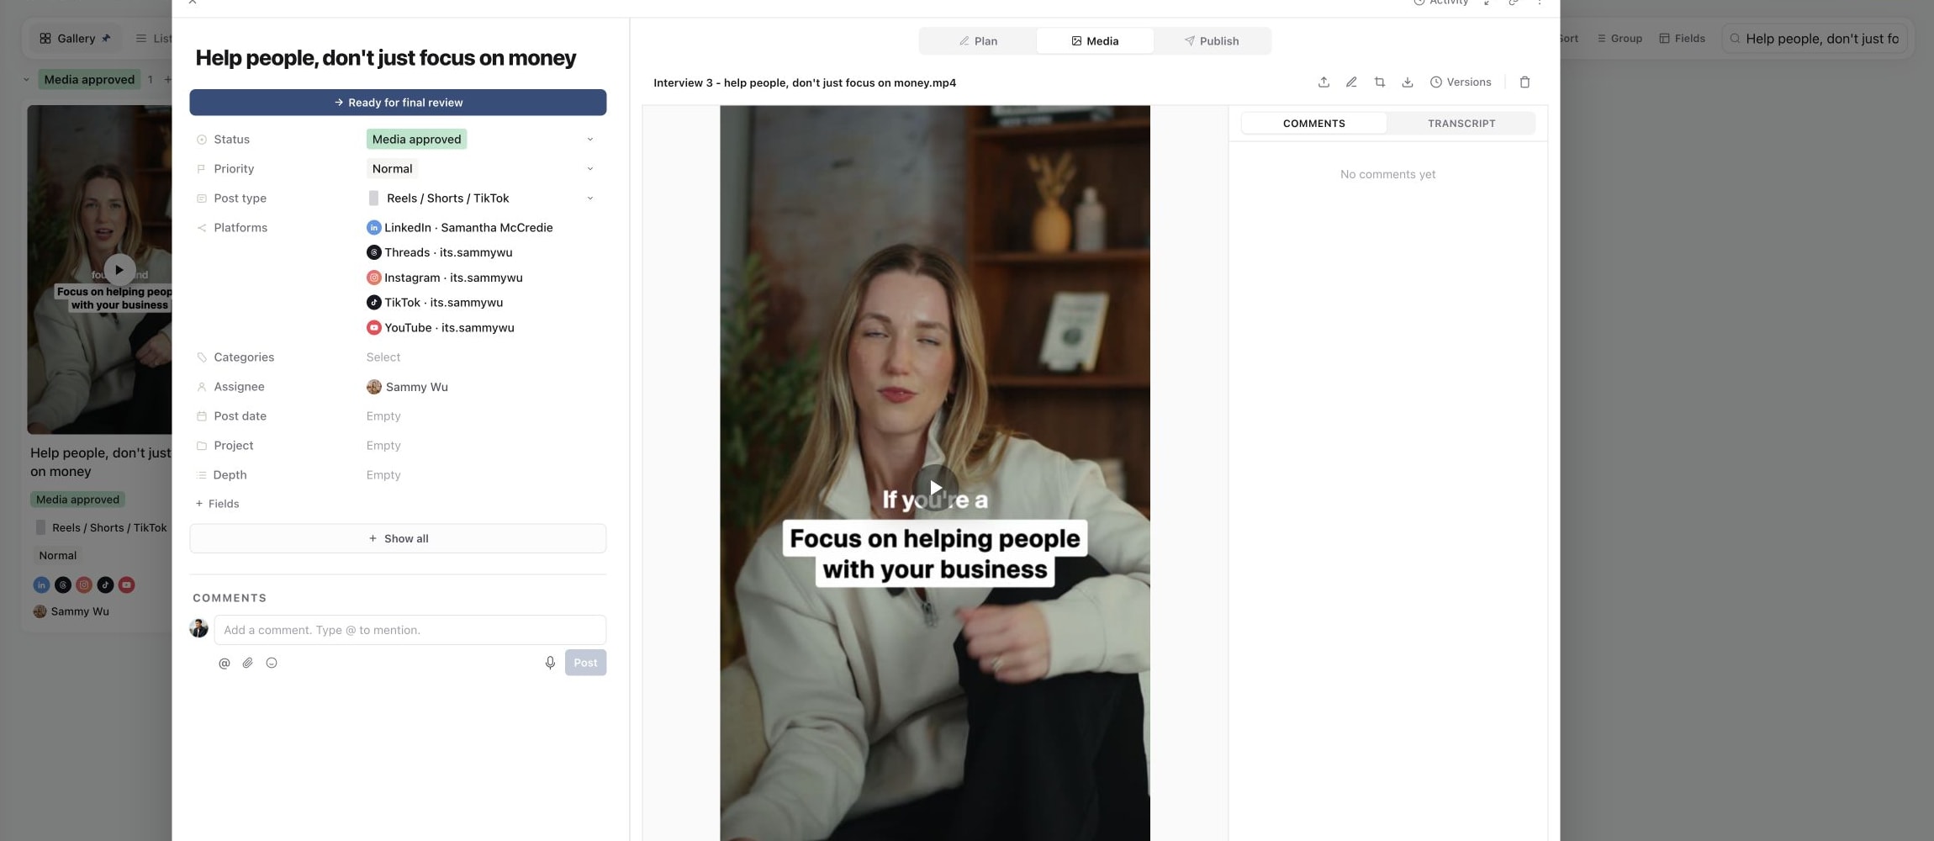The image size is (1934, 841).
Task: Select Reels / Shorts / TikTok post type
Action: click(x=439, y=198)
